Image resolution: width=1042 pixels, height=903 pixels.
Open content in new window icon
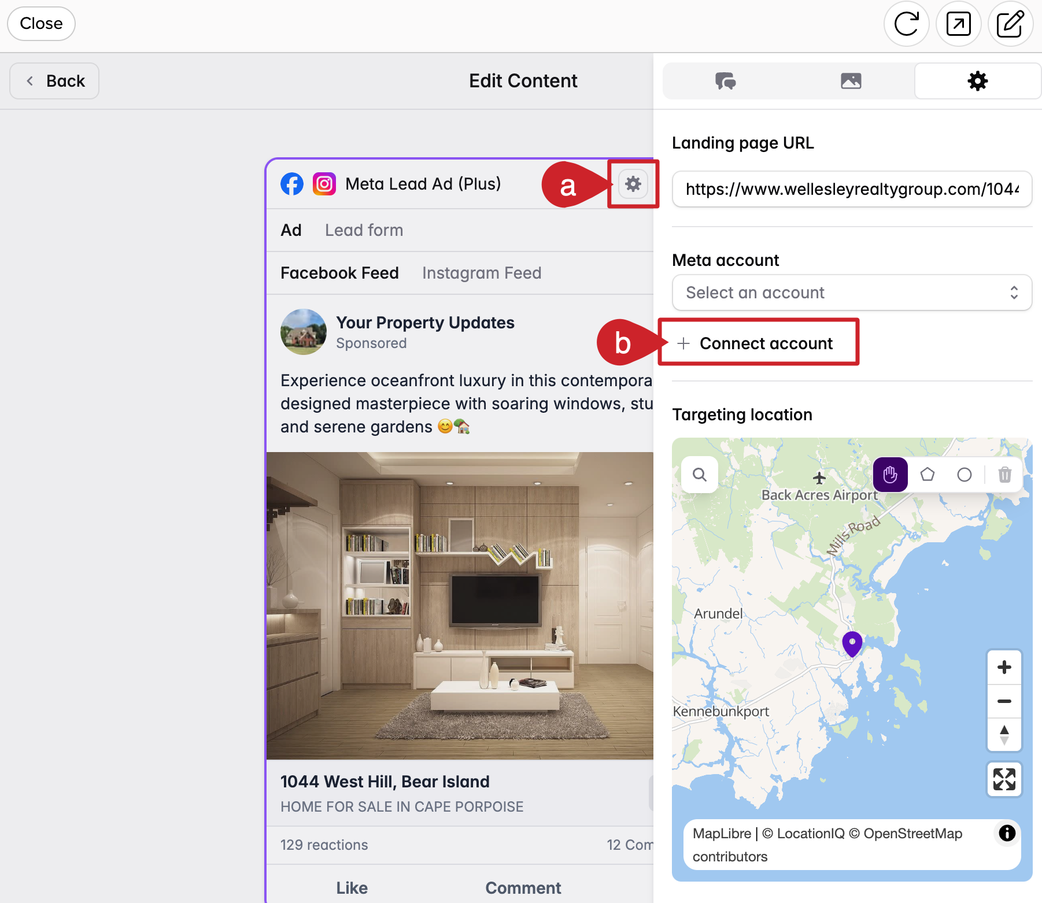(958, 24)
